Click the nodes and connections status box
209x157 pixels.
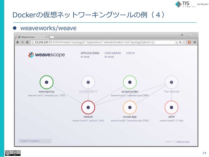click(x=35, y=141)
